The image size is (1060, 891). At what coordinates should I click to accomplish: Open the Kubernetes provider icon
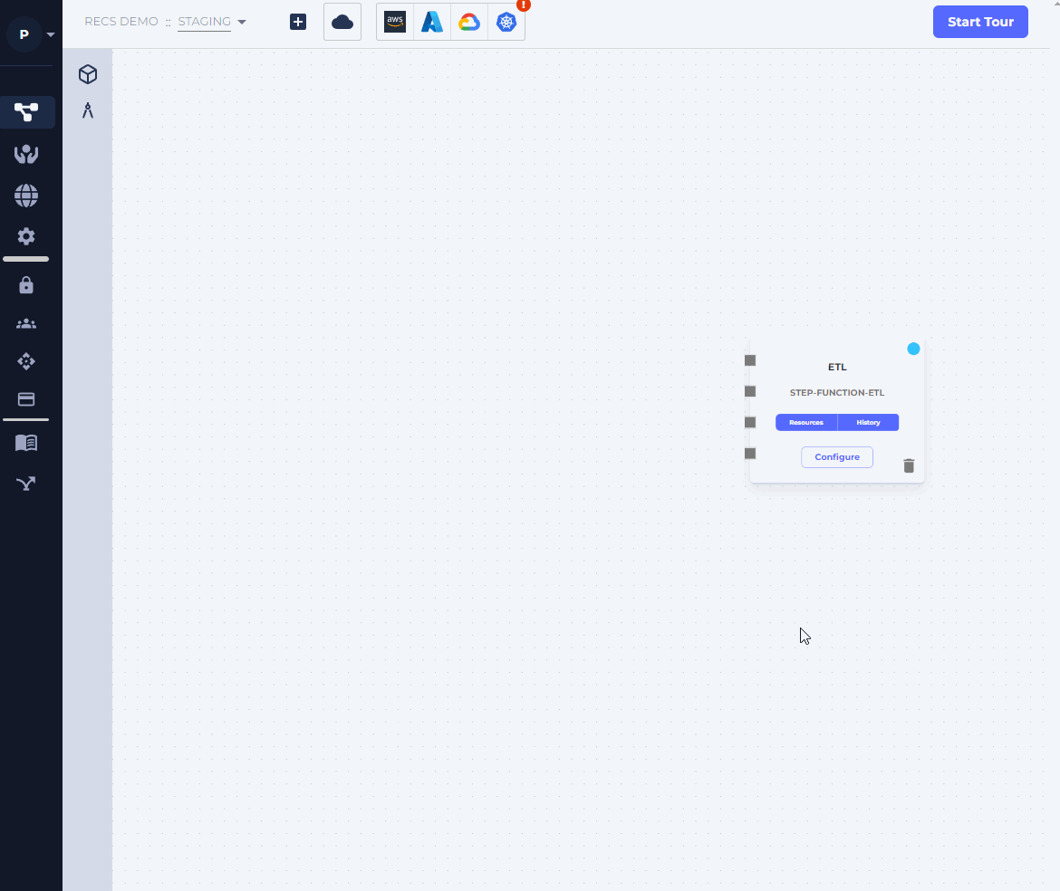(x=506, y=23)
